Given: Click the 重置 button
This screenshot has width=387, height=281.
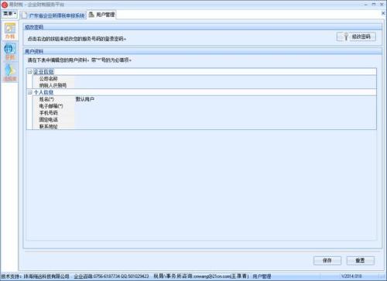Looking at the screenshot, I should tap(360, 260).
